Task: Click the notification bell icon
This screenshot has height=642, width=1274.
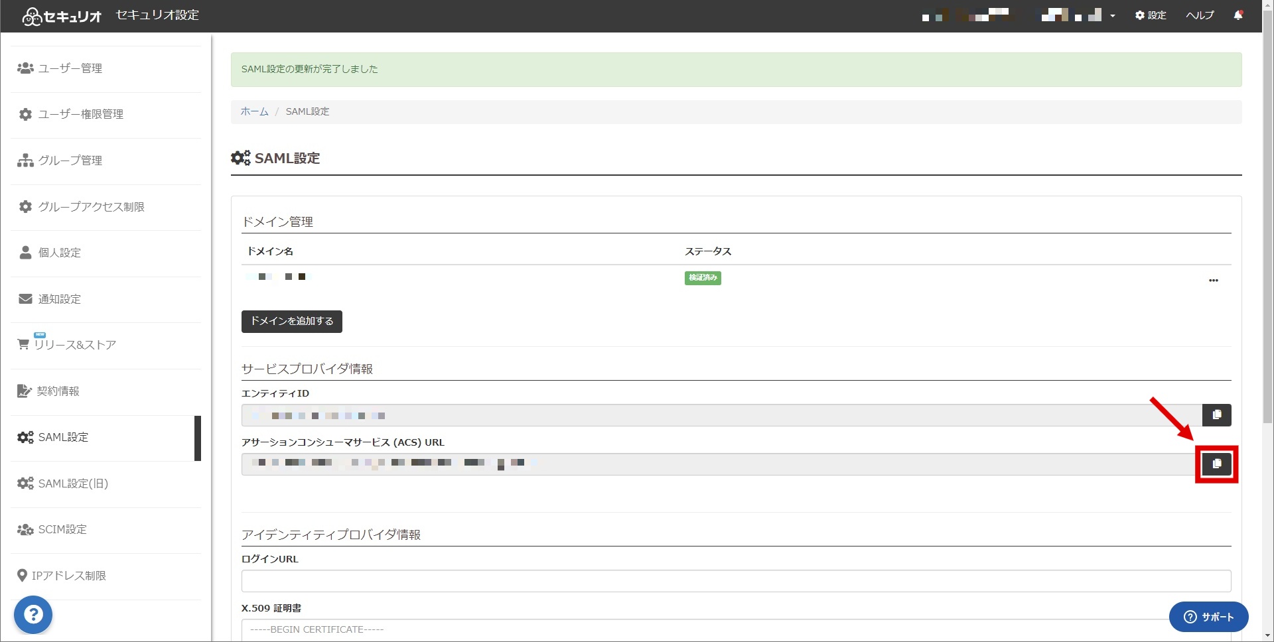Action: 1238,15
